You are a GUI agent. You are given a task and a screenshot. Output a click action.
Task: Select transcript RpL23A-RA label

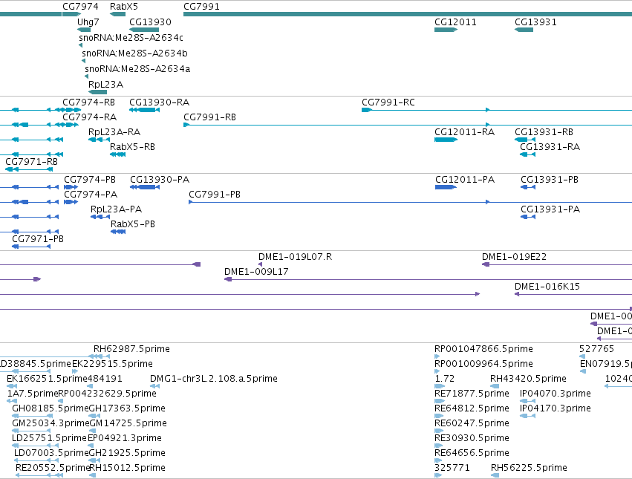tap(114, 132)
